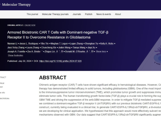Open author Zev A. Binder

[x=34, y=52]
